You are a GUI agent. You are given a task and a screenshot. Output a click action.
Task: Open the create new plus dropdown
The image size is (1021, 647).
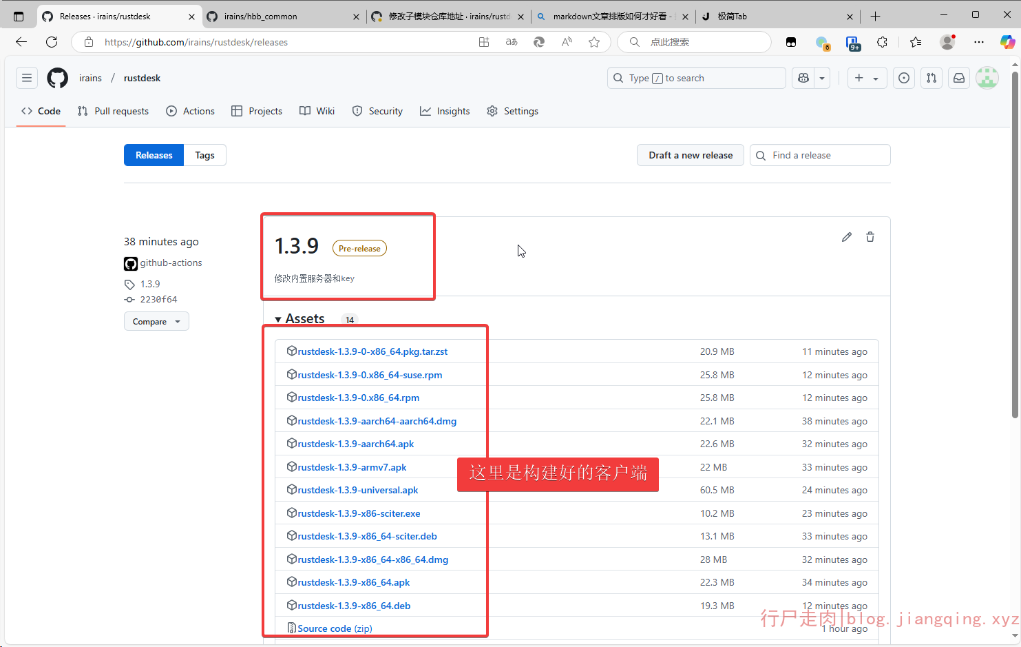click(867, 78)
